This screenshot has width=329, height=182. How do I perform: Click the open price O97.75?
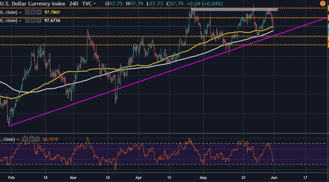coord(114,4)
